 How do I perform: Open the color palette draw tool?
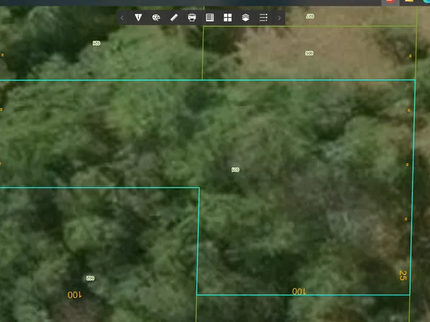coord(156,18)
